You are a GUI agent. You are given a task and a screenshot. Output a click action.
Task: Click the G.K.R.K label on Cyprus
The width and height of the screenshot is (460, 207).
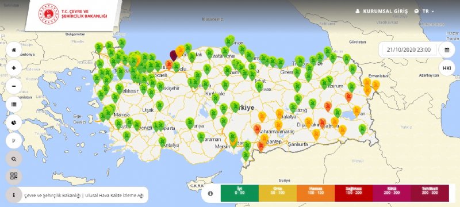(197, 186)
